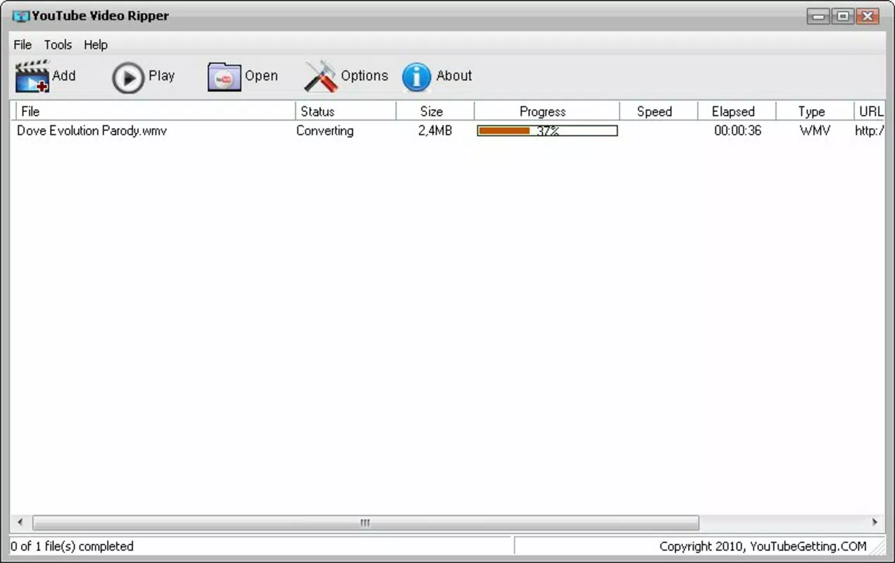Click the 2,4MB size cell

(x=435, y=131)
